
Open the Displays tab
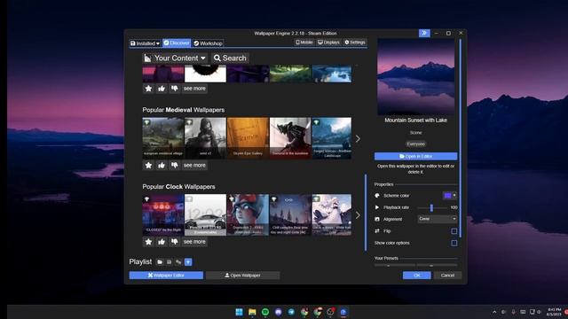point(328,43)
